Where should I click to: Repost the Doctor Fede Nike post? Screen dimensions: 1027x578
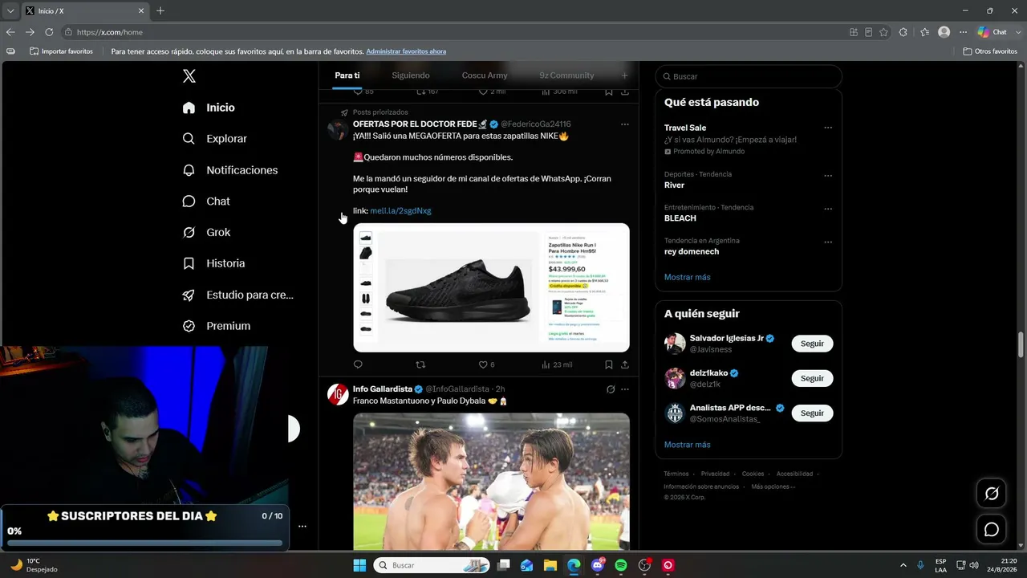tap(420, 364)
